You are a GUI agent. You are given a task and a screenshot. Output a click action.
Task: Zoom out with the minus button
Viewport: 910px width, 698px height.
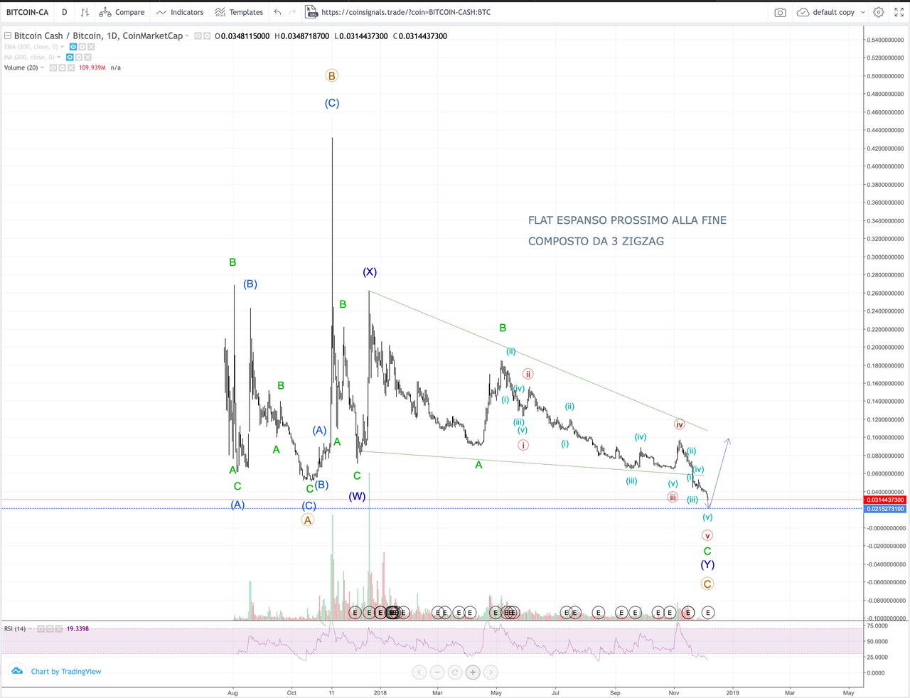tap(437, 672)
